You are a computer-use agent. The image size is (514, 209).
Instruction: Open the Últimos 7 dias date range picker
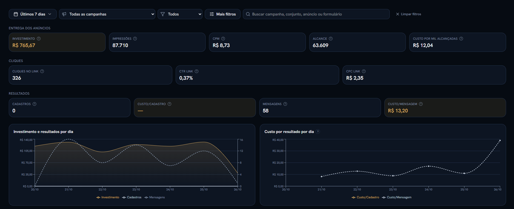point(33,14)
